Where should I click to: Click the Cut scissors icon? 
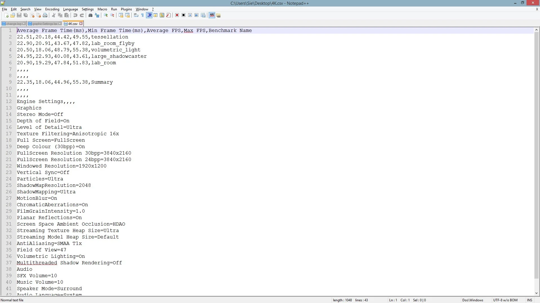(x=54, y=15)
